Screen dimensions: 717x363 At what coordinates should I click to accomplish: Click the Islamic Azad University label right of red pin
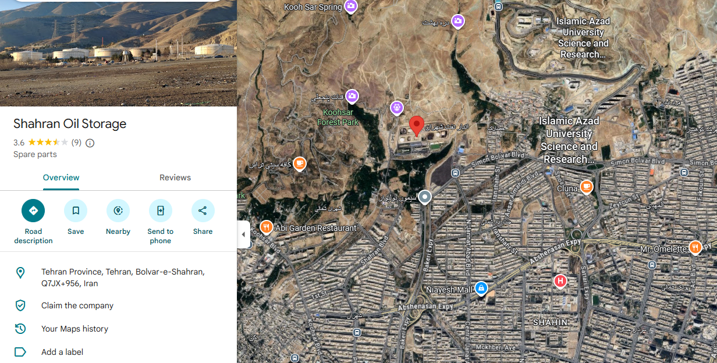coord(569,140)
